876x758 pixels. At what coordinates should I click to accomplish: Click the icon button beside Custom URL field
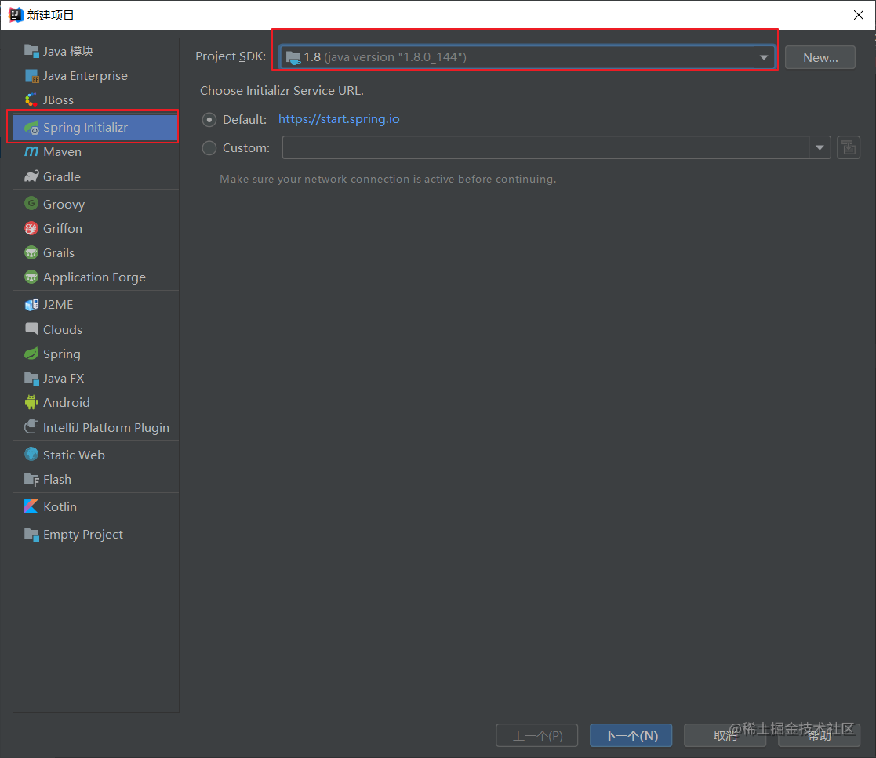pyautogui.click(x=848, y=147)
